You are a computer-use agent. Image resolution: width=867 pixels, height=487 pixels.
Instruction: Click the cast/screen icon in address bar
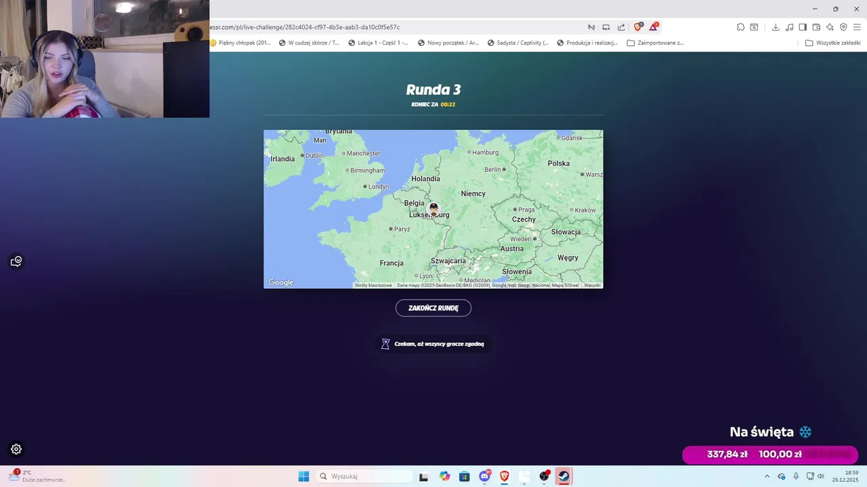606,27
